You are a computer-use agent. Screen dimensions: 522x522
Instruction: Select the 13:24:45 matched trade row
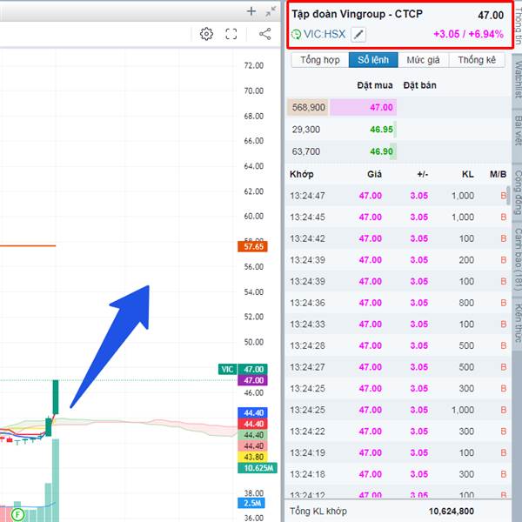(398, 217)
